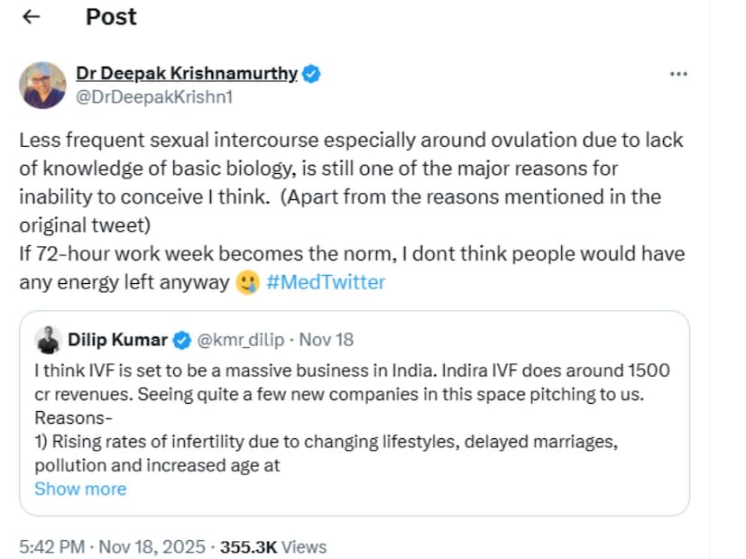The image size is (746, 559).
Task: Click Dilip Kumar's small avatar in quote
Action: pos(48,340)
